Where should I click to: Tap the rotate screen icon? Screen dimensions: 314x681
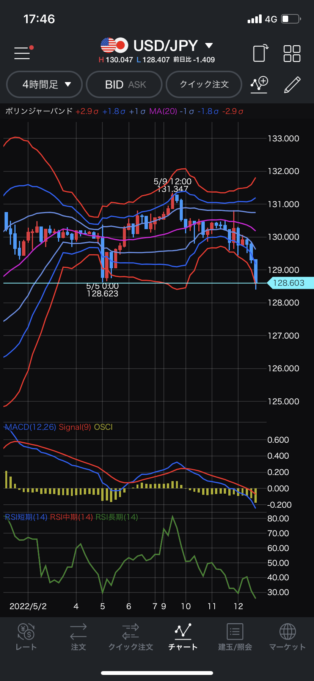coord(261,53)
